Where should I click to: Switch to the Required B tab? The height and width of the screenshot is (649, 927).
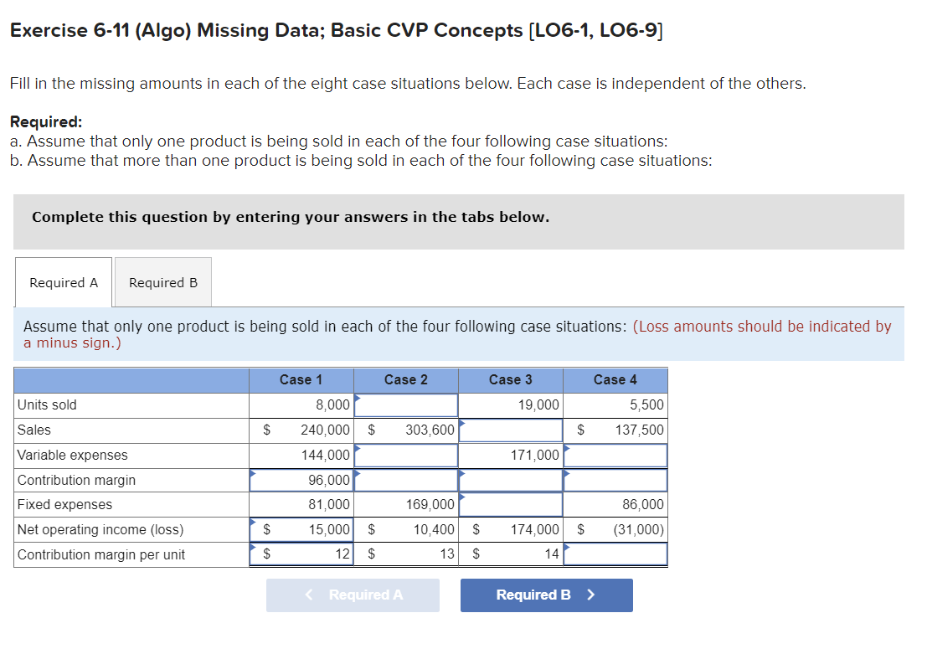click(162, 282)
